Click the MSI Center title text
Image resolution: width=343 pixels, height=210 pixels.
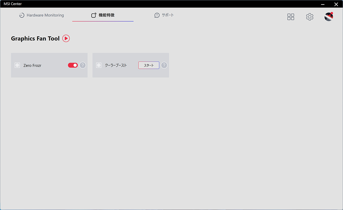[13, 4]
